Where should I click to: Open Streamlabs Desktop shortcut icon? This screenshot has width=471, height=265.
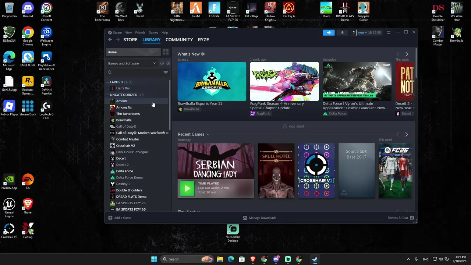(233, 233)
